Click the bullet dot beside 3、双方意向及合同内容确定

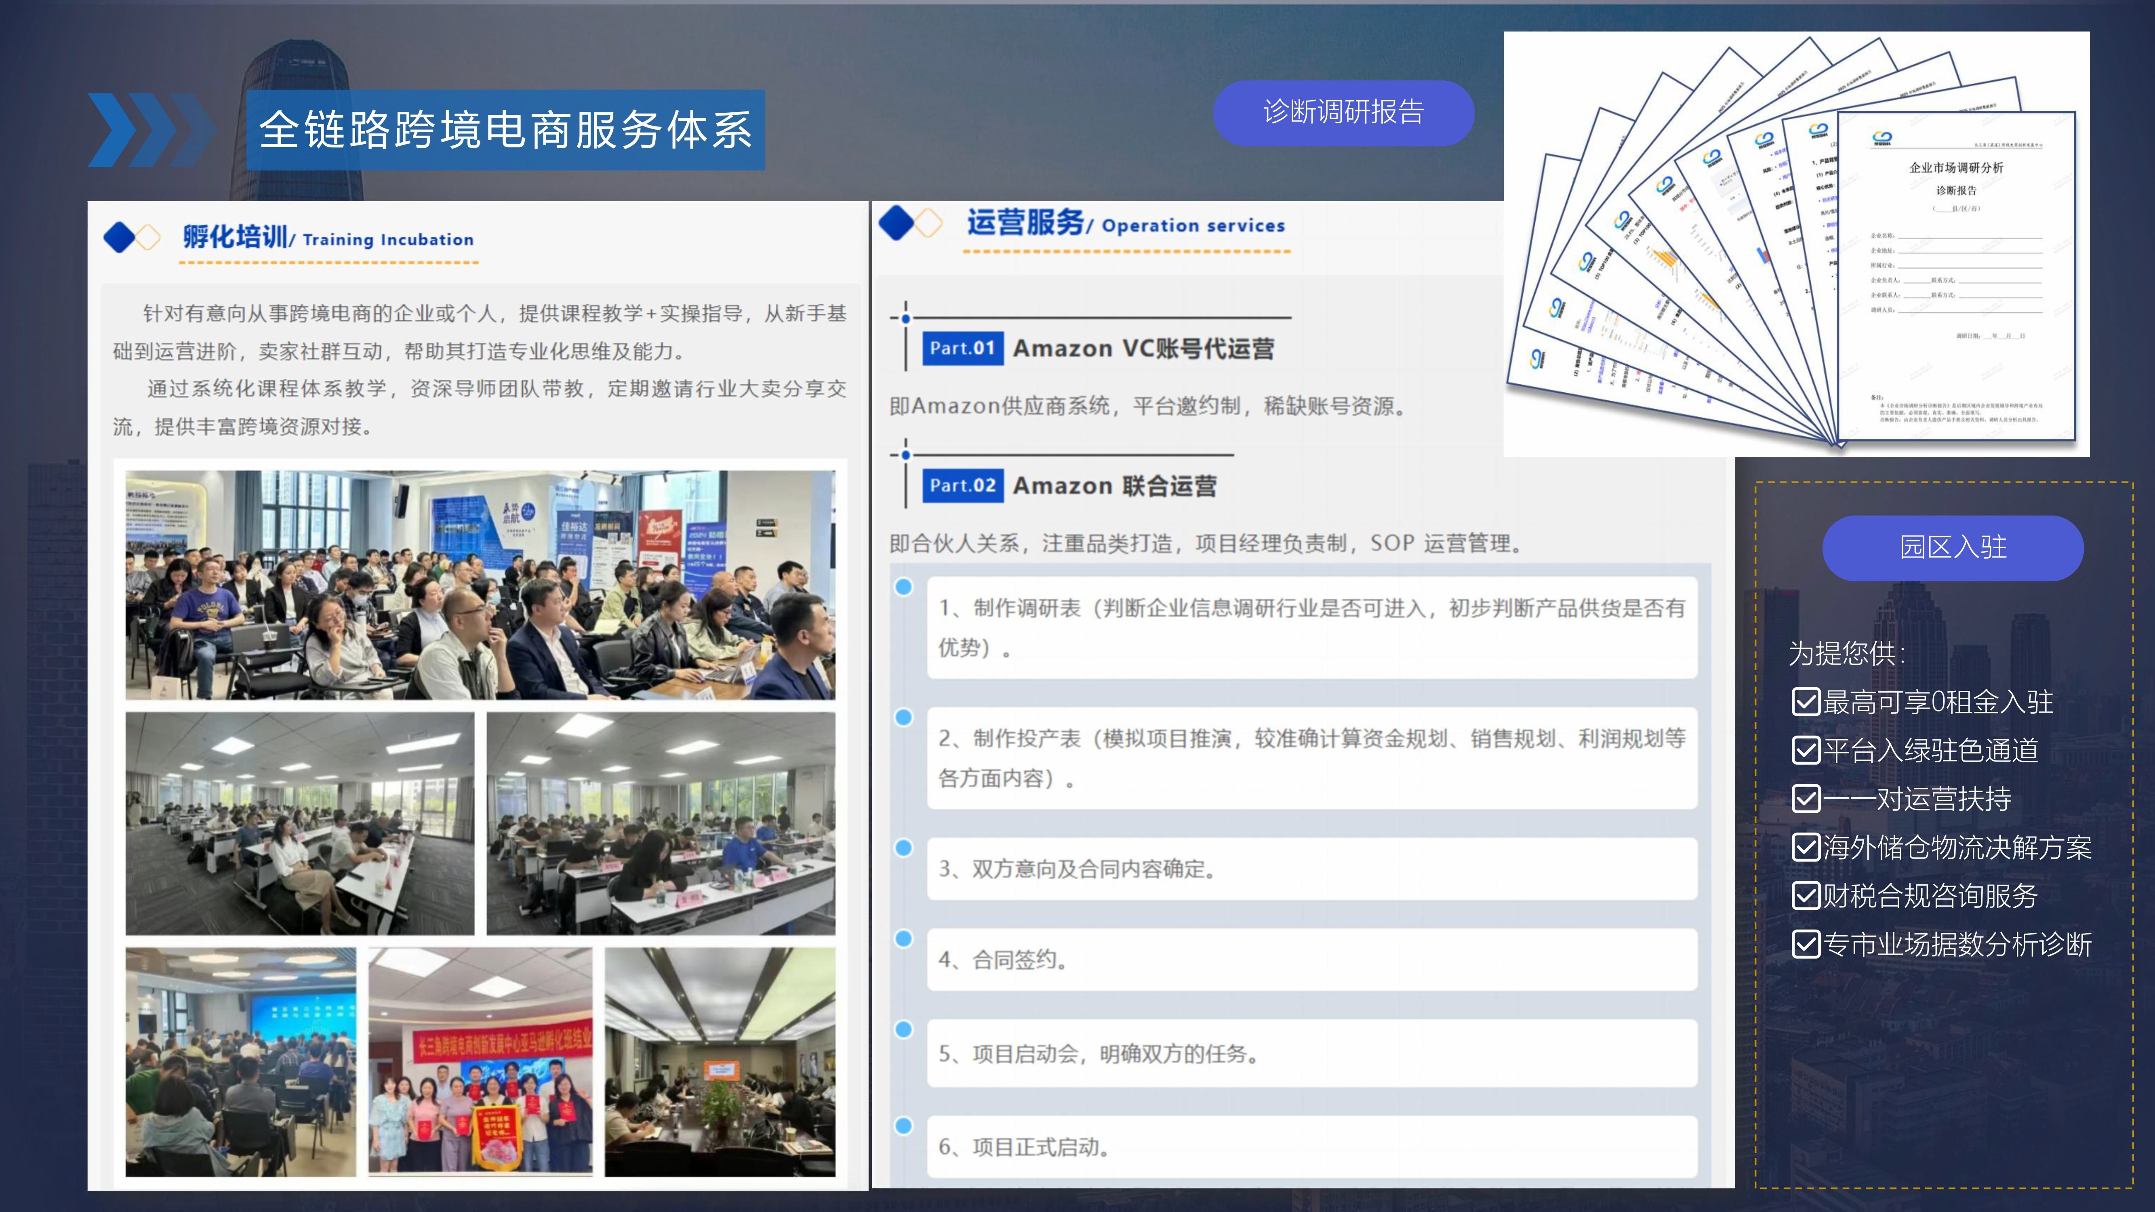(903, 847)
